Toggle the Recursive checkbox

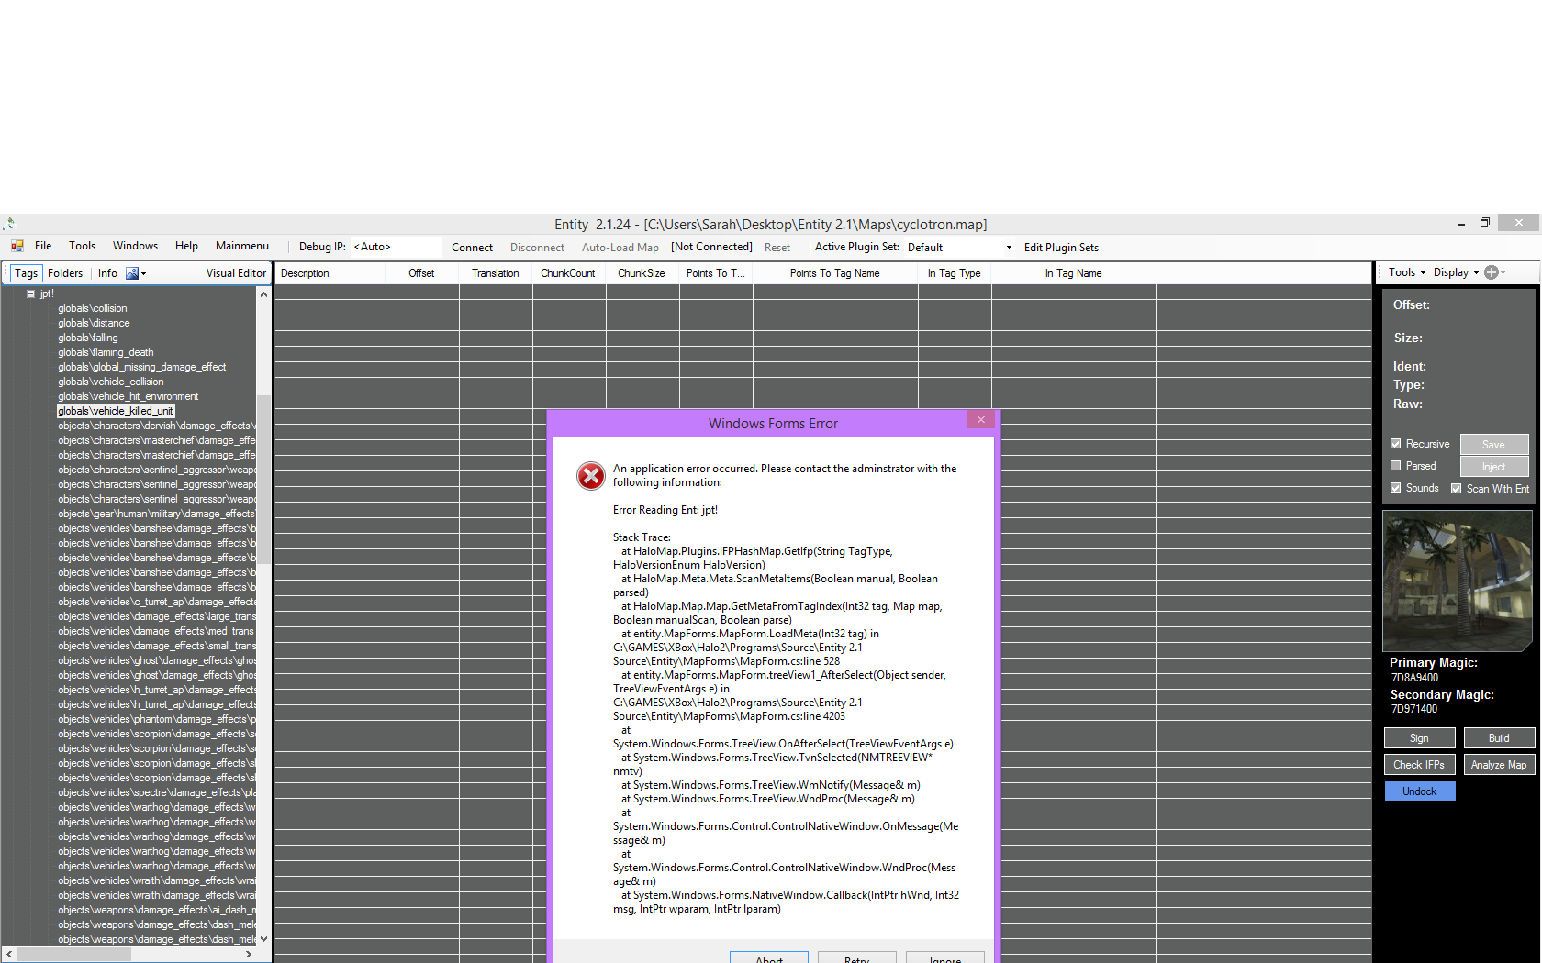(x=1396, y=444)
